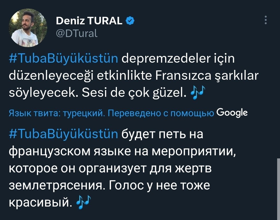Open the three-dot more options menu
This screenshot has width=280, height=220.
tap(265, 20)
